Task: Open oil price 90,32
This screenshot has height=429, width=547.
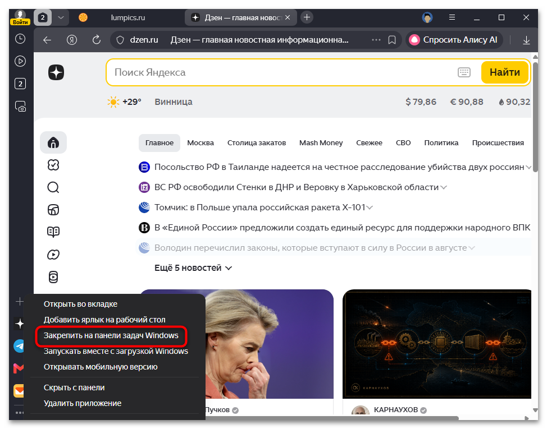Action: tap(514, 102)
